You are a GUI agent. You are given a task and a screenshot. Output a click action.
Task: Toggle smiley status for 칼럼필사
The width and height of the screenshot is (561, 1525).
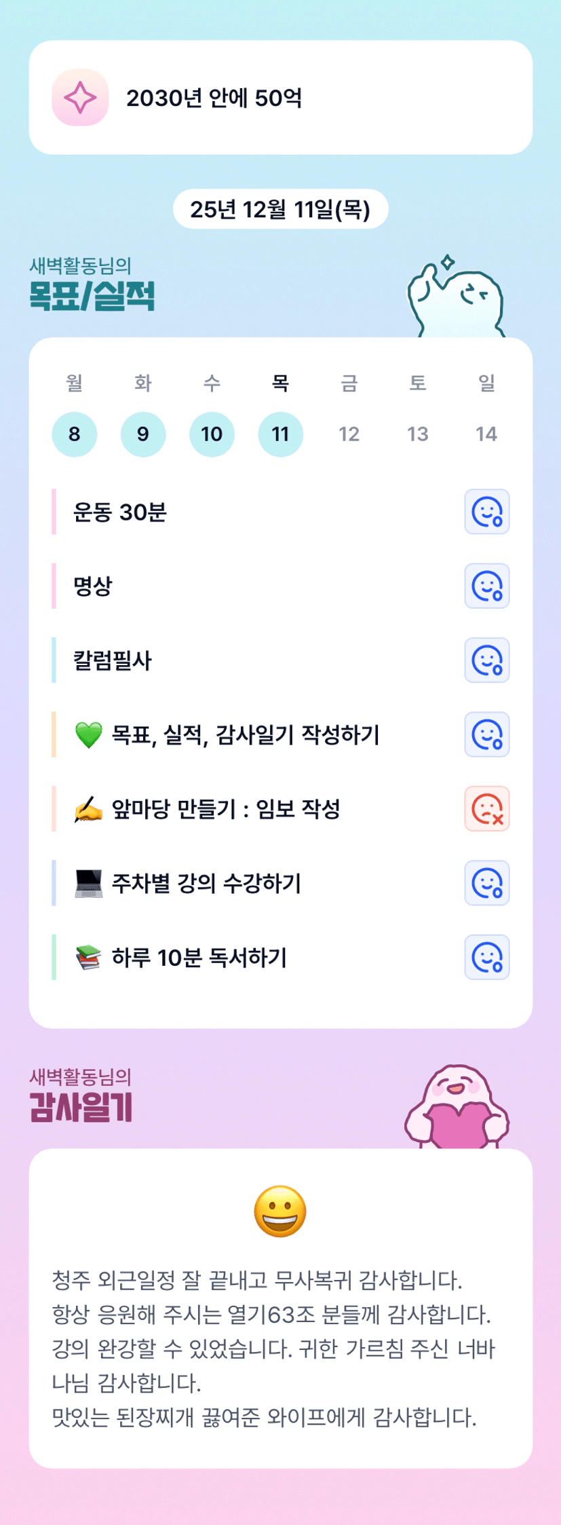[x=486, y=660]
